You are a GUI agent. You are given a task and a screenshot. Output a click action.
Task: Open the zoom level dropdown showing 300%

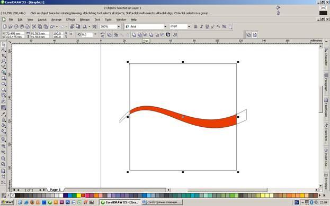[x=119, y=26]
